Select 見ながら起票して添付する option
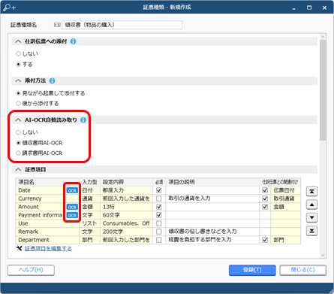Viewport: 334px width, 294px height. coord(18,93)
